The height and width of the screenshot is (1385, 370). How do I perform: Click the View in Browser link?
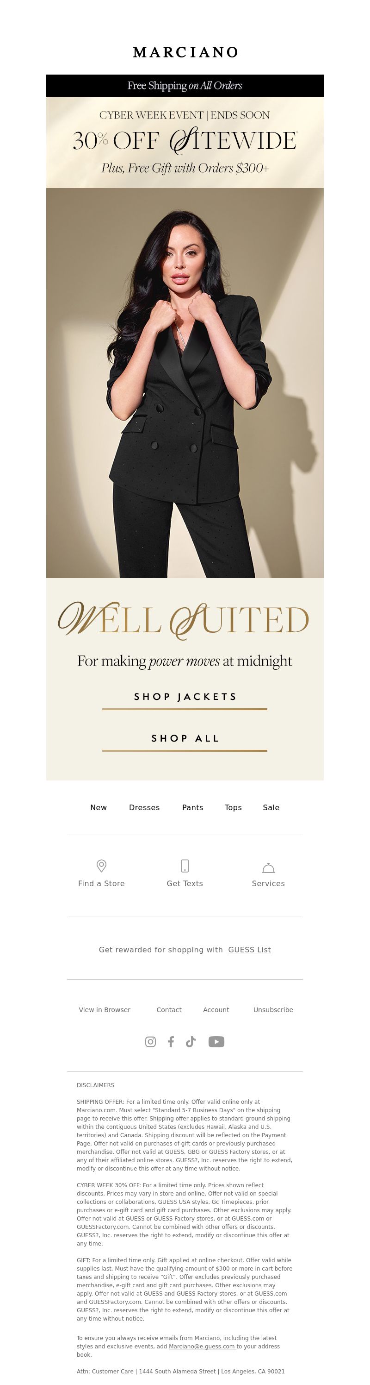(105, 1010)
